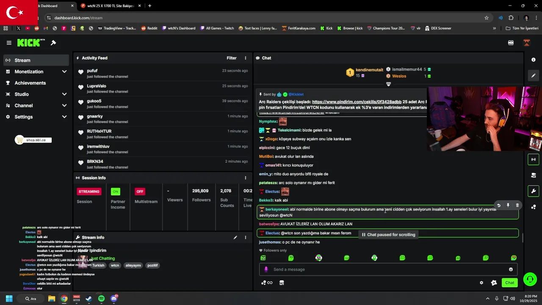Viewport: 542px width, 305px height.
Task: Click the aileyayını stream tag
Action: (133, 266)
